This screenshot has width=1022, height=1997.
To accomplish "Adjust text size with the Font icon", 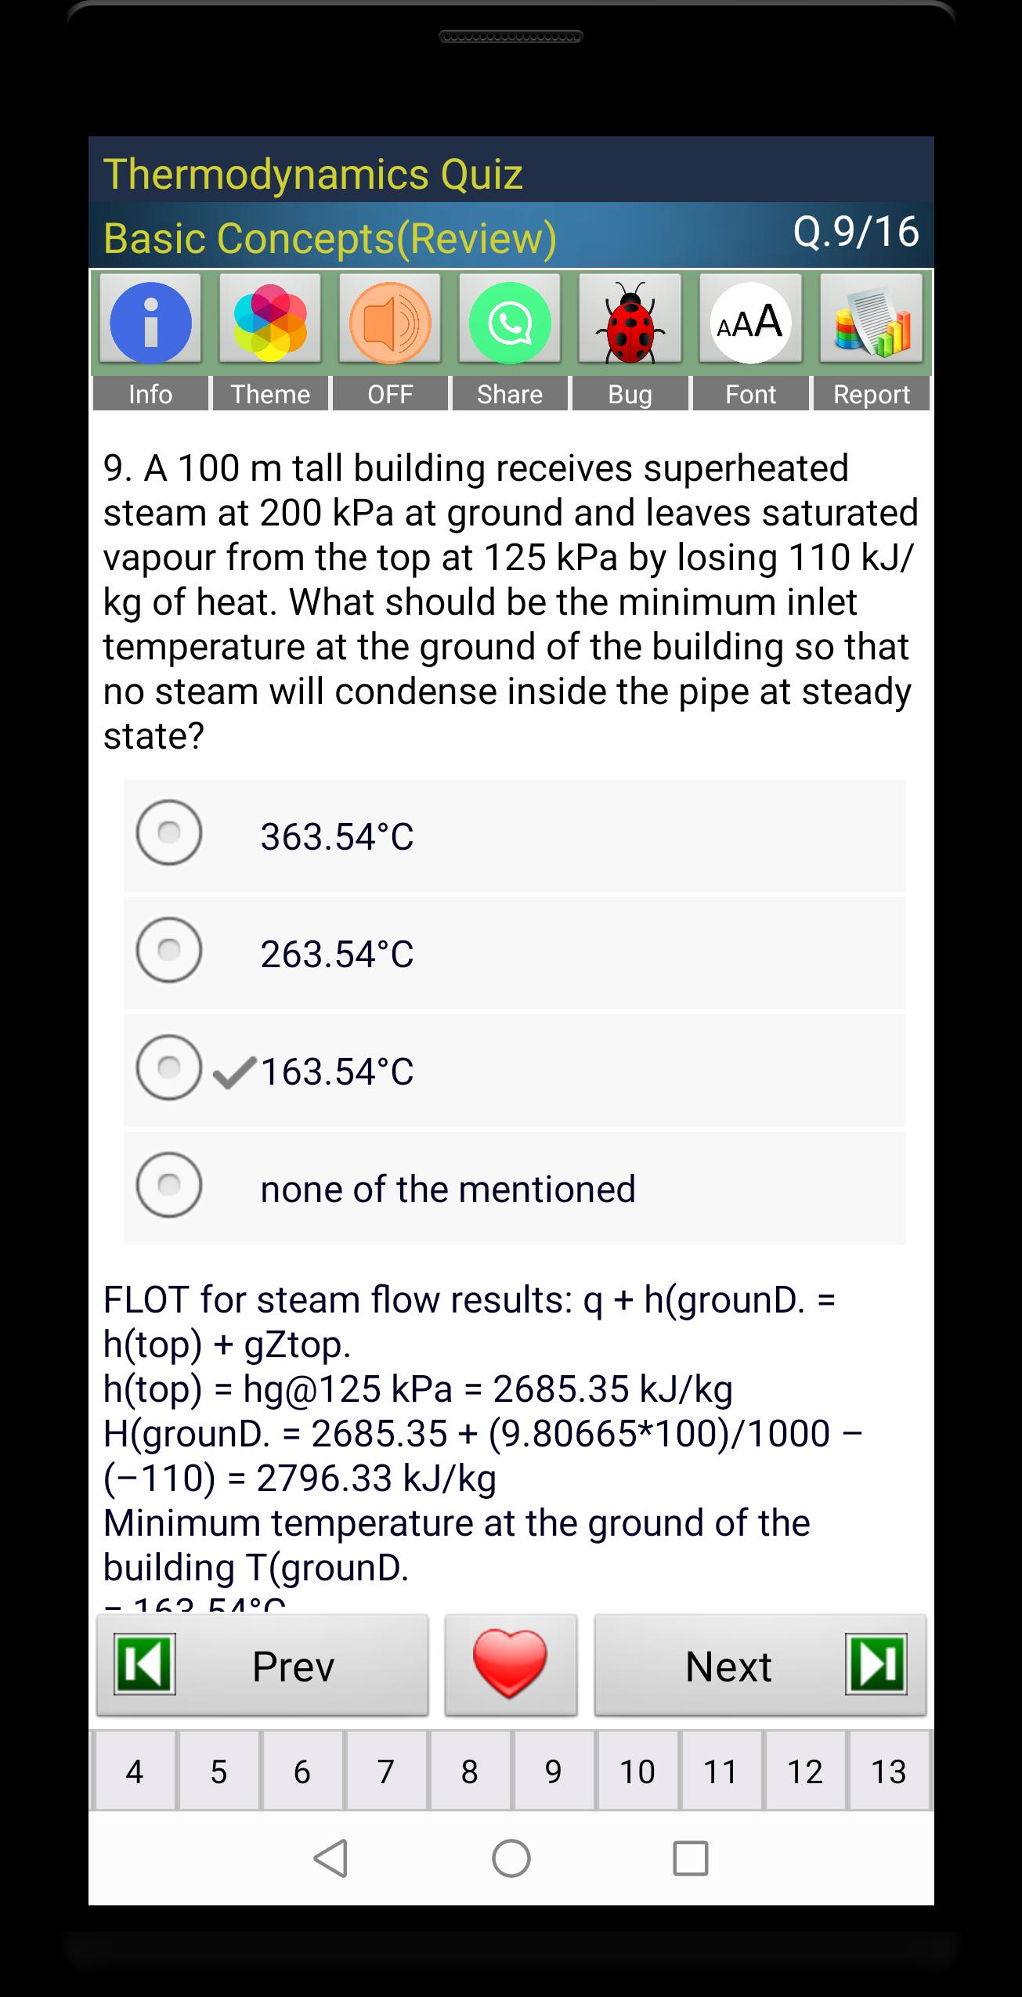I will [x=750, y=323].
